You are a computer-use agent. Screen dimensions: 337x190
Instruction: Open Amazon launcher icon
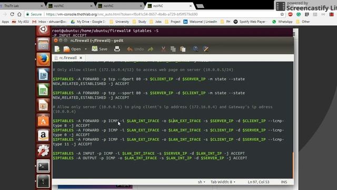(x=43, y=136)
